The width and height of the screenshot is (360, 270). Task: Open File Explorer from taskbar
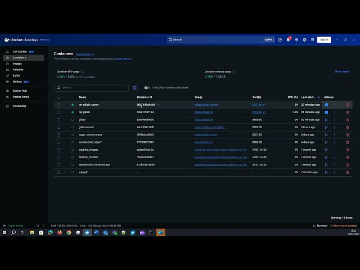pyautogui.click(x=32, y=232)
